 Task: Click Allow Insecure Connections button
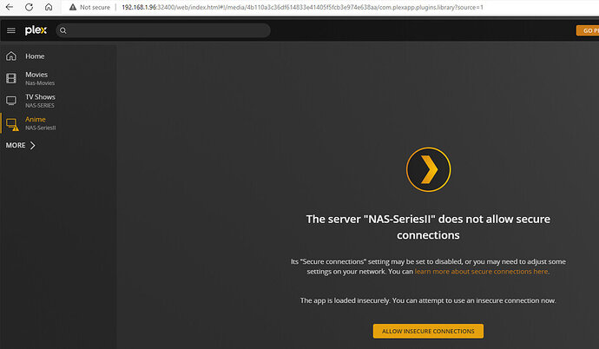click(x=428, y=331)
